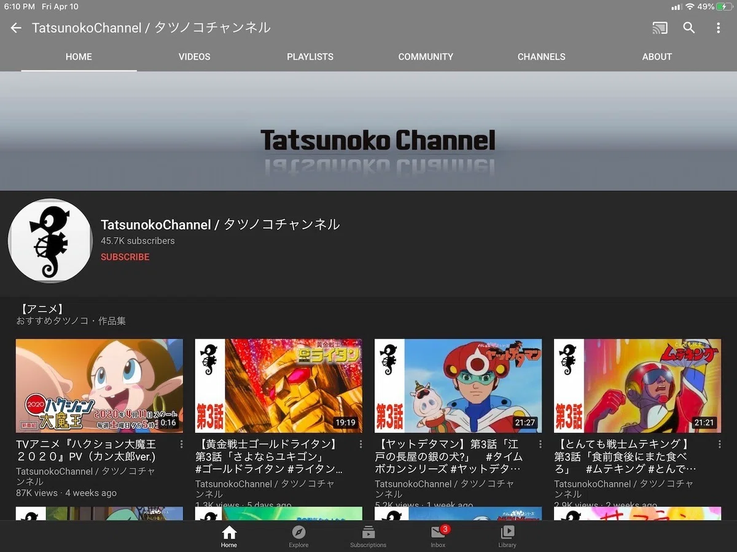This screenshot has height=552, width=737.
Task: Open video title 【とんでも戦士ムテキング】第3話
Action: tap(626, 456)
